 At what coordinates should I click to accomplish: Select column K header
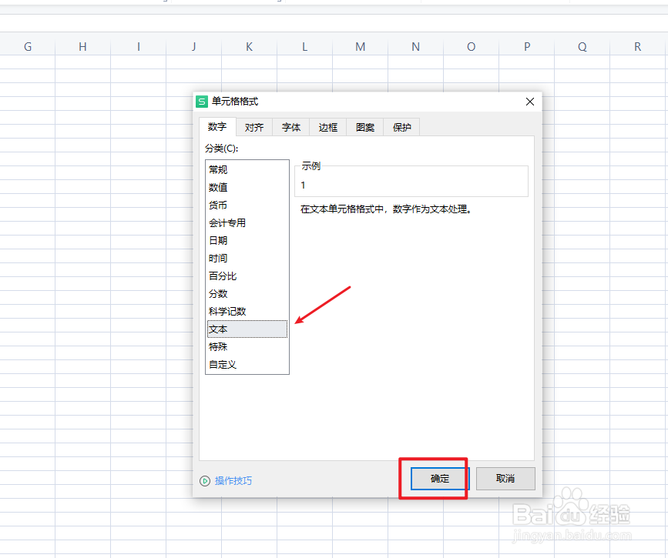[x=249, y=46]
